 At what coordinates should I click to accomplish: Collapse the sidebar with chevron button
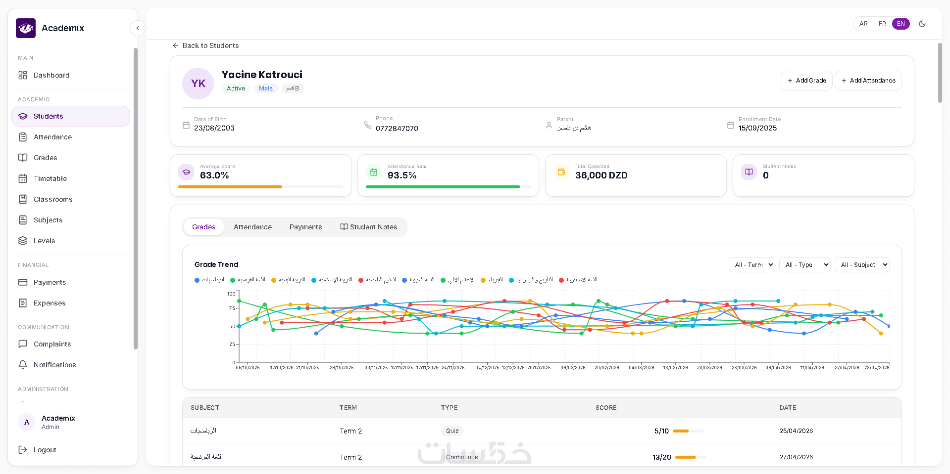(x=138, y=28)
